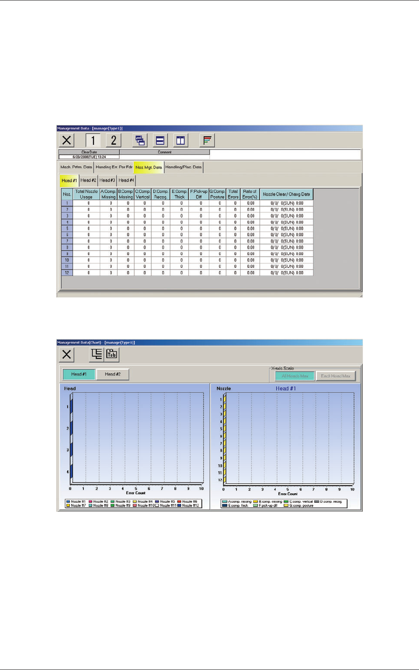
Task: Click Head #1 button in chart window
Action: [79, 374]
